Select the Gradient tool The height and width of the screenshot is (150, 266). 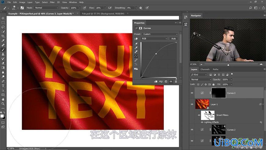click(x=3, y=68)
